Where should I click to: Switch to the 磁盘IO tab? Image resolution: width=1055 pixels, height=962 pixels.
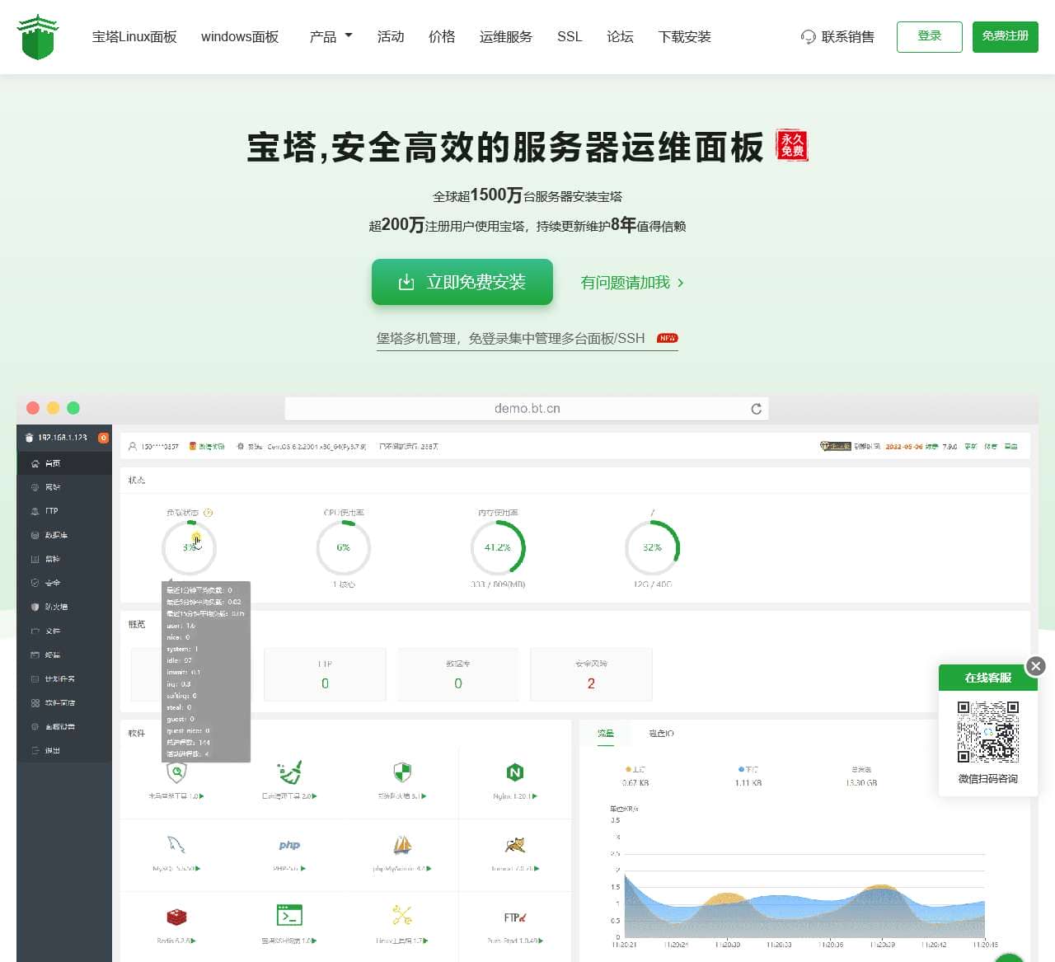click(661, 733)
